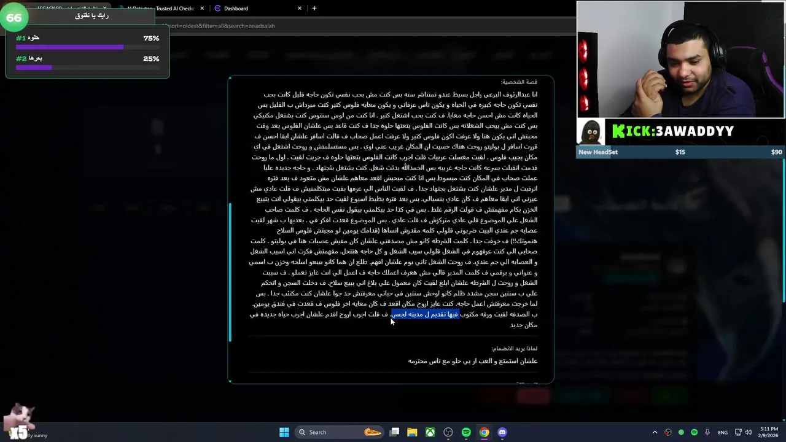Open the Windows Start menu
The width and height of the screenshot is (786, 442).
coord(284,432)
